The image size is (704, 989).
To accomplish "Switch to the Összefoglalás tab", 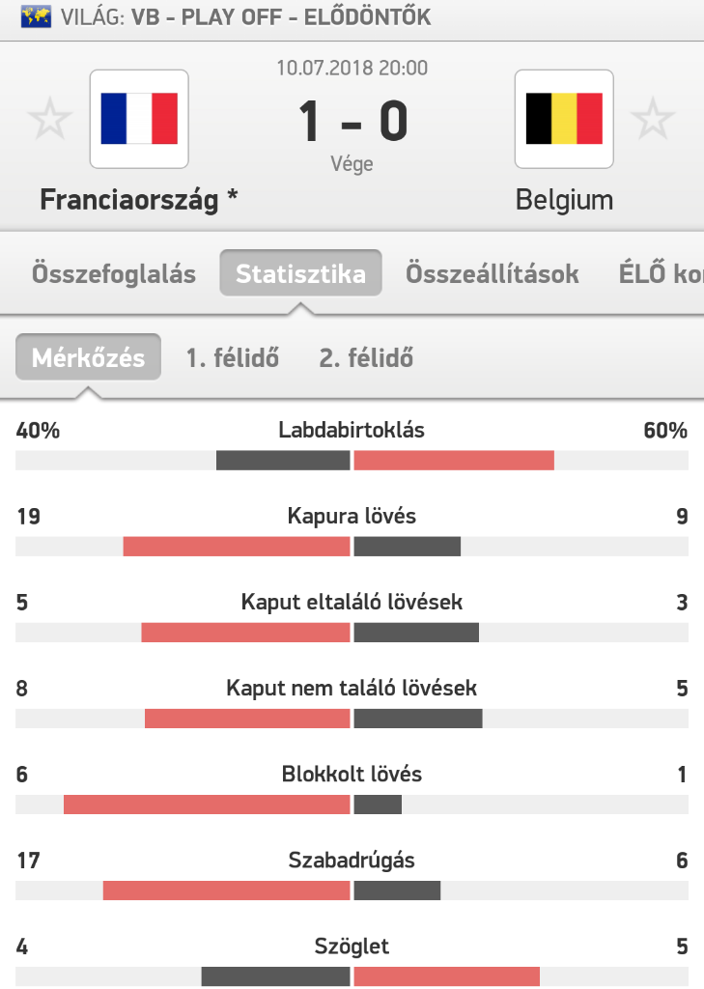I will pyautogui.click(x=114, y=273).
